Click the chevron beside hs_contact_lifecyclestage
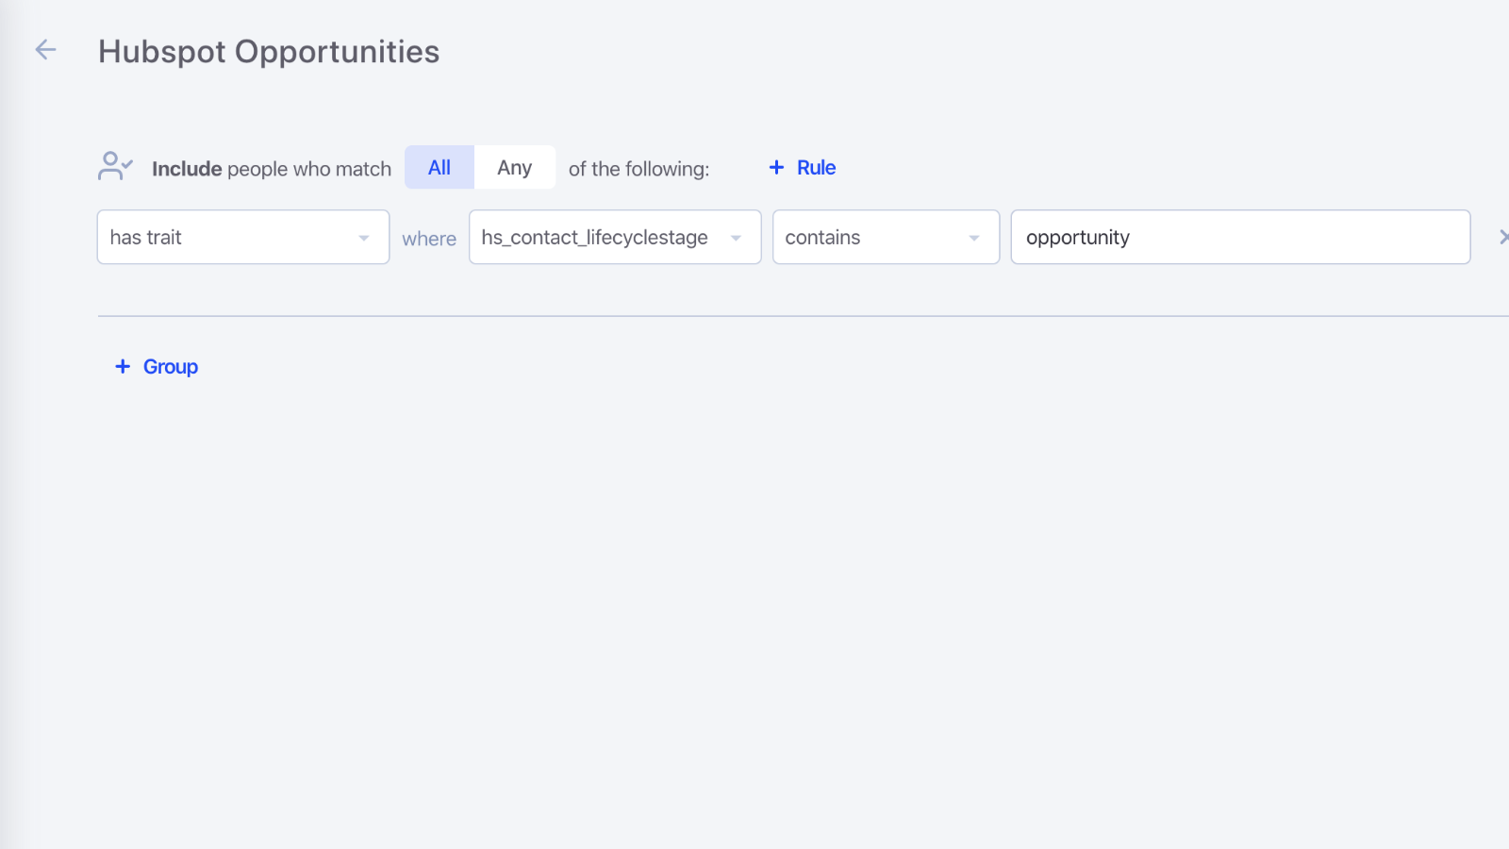 (736, 239)
